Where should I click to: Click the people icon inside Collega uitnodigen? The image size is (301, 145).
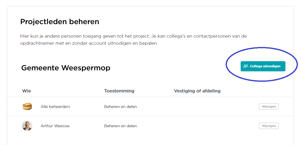246,66
